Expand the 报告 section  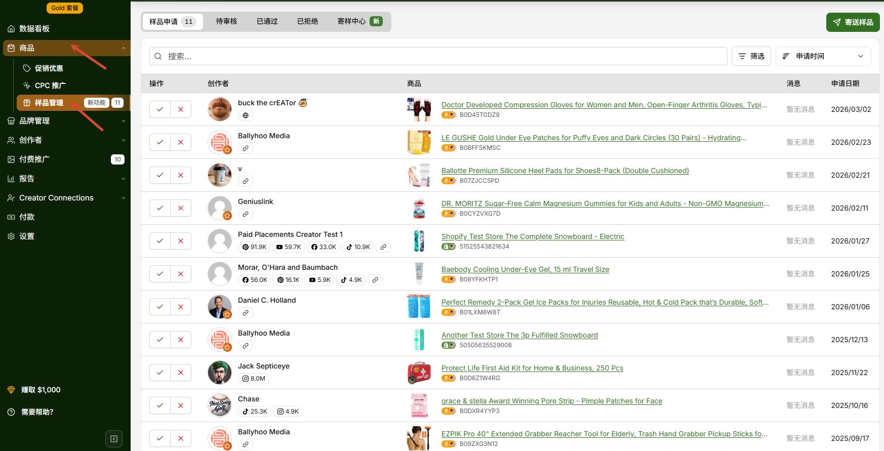coord(124,179)
